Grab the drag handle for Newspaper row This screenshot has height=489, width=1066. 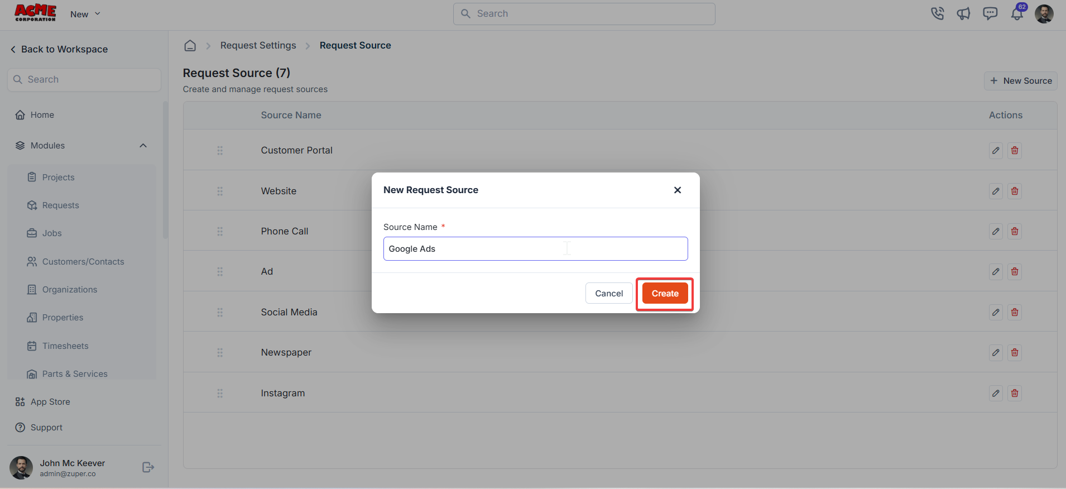tap(220, 353)
